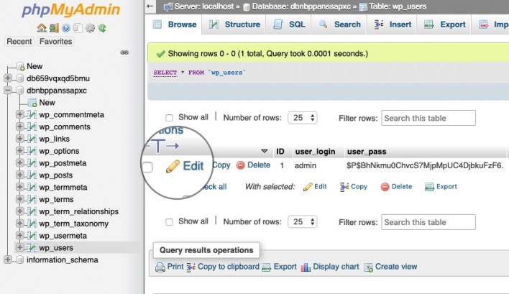Click the column options dropdown triangle
This screenshot has height=294, width=509.
[265, 151]
